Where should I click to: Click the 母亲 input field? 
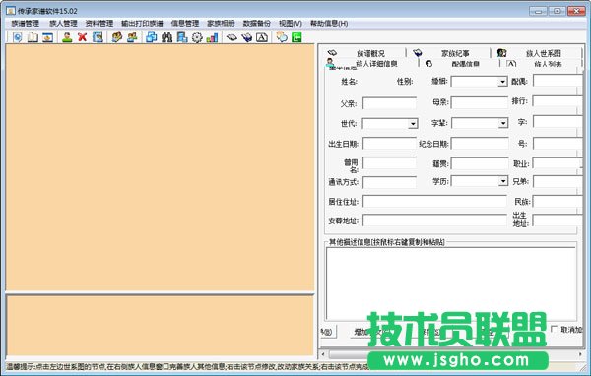480,102
